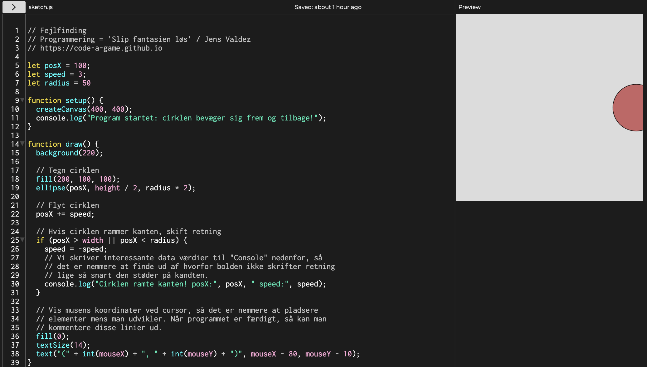Place cursor in createCanvas call

(x=84, y=109)
